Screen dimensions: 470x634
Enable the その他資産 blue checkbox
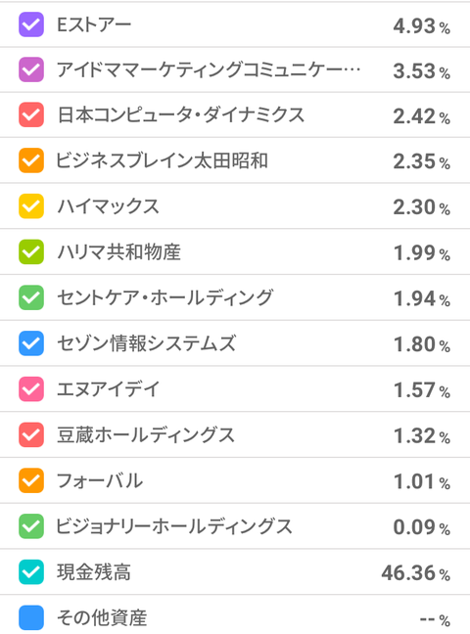tap(31, 617)
